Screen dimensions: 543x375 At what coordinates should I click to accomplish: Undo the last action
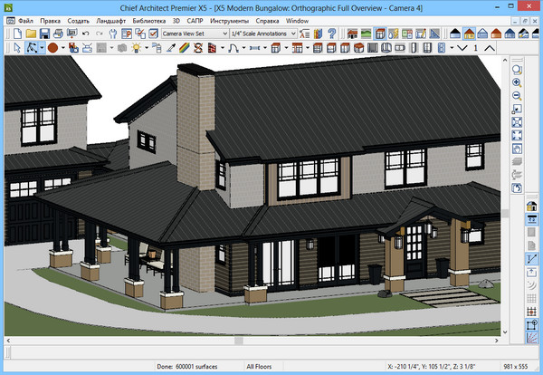86,34
